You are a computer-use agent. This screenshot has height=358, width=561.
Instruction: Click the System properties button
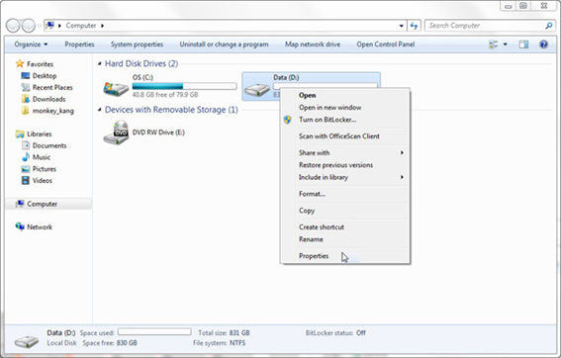pyautogui.click(x=137, y=45)
